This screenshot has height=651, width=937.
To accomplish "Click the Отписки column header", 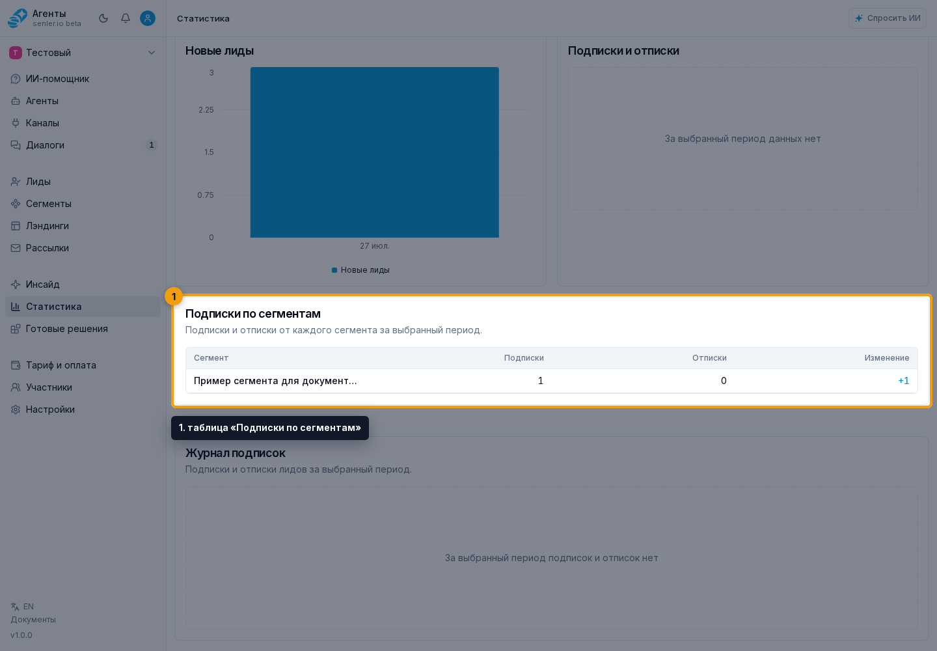I will pos(709,358).
